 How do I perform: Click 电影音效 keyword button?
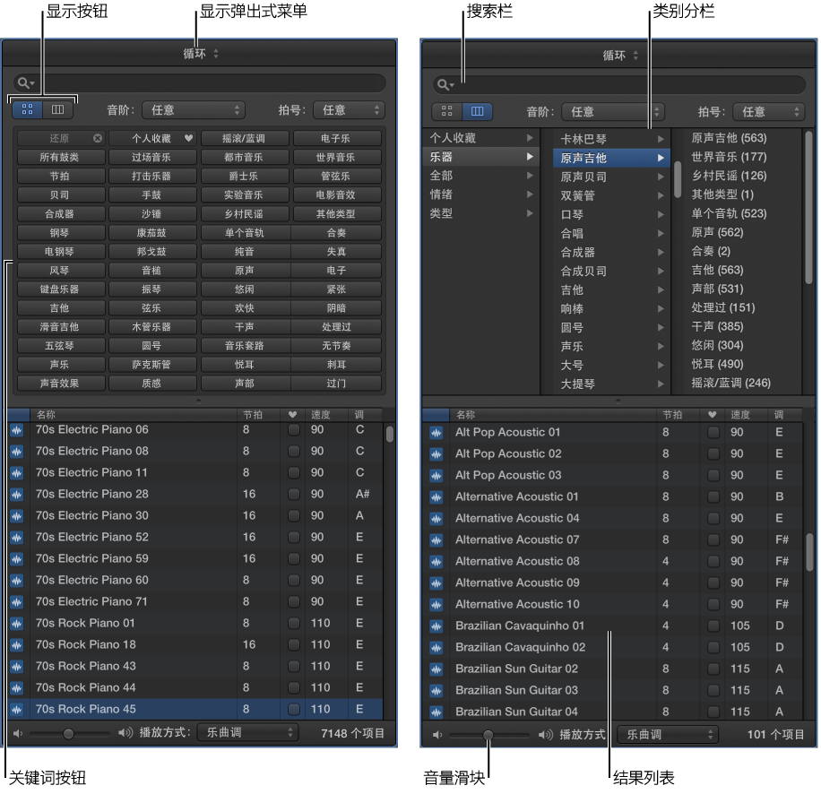pyautogui.click(x=337, y=194)
